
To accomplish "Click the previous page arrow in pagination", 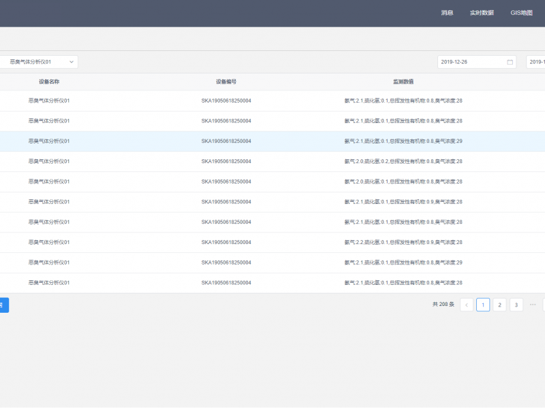I will click(x=467, y=305).
